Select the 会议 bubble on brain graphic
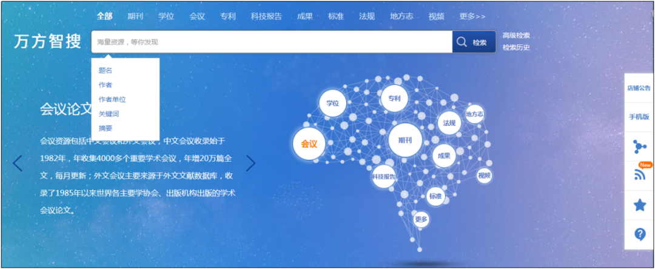This screenshot has height=269, width=655. coord(309,144)
